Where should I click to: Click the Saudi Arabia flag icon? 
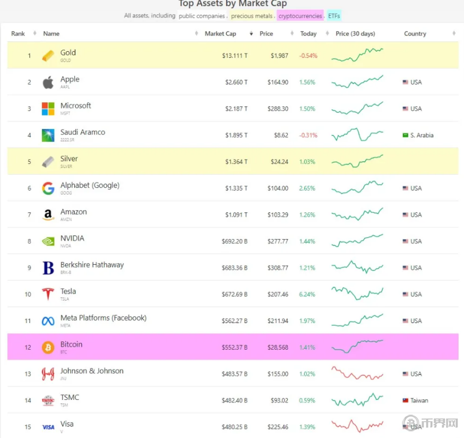pos(406,135)
